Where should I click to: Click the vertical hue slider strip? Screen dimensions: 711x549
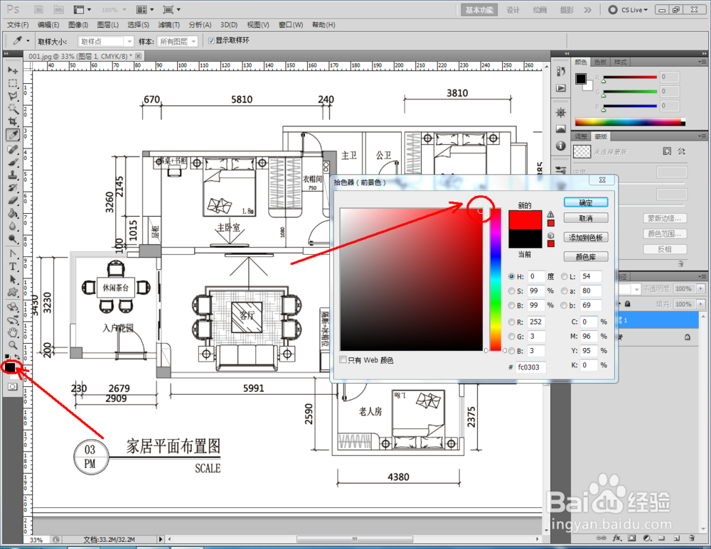(495, 280)
